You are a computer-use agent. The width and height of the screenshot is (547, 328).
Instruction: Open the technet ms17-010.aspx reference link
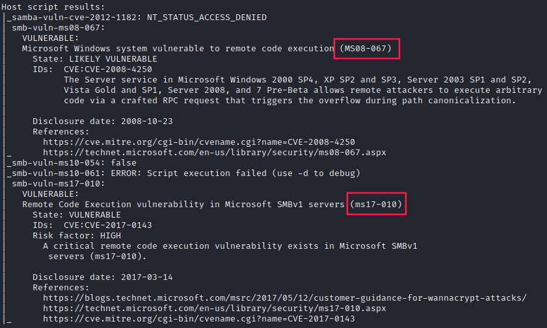214,309
